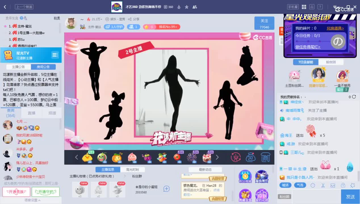This screenshot has width=360, height=204.
Task: Click the 兑换道具> exchange items link
Action: click(x=335, y=28)
